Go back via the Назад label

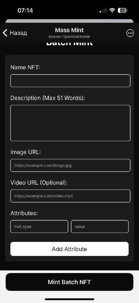pos(18,33)
